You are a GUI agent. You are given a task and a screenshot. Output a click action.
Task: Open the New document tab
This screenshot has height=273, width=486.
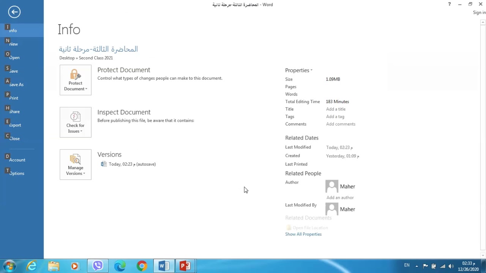(22, 44)
